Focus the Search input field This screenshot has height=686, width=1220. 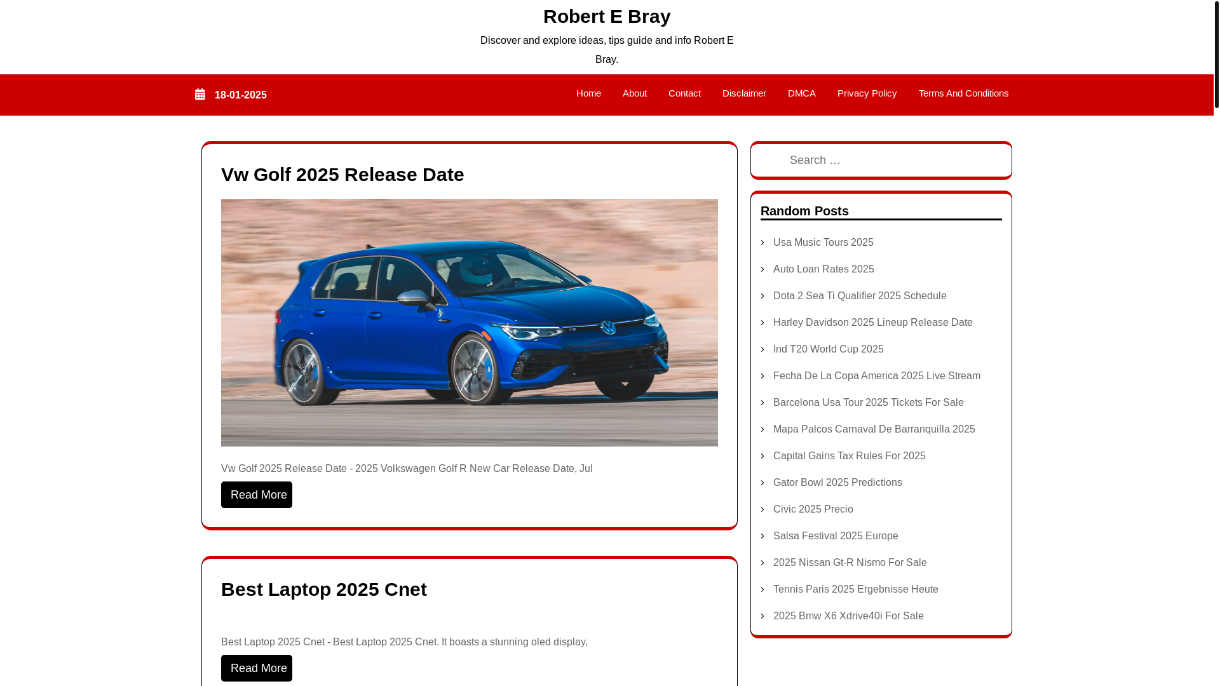[x=881, y=160]
